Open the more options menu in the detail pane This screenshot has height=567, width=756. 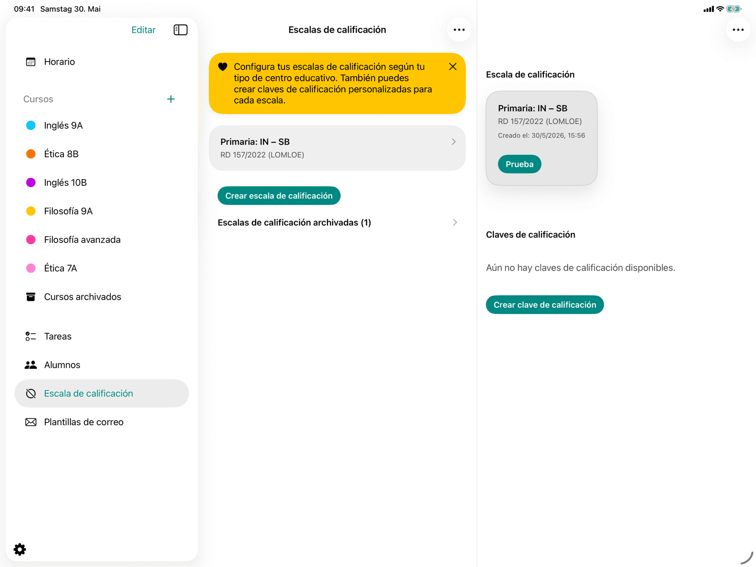click(x=738, y=30)
